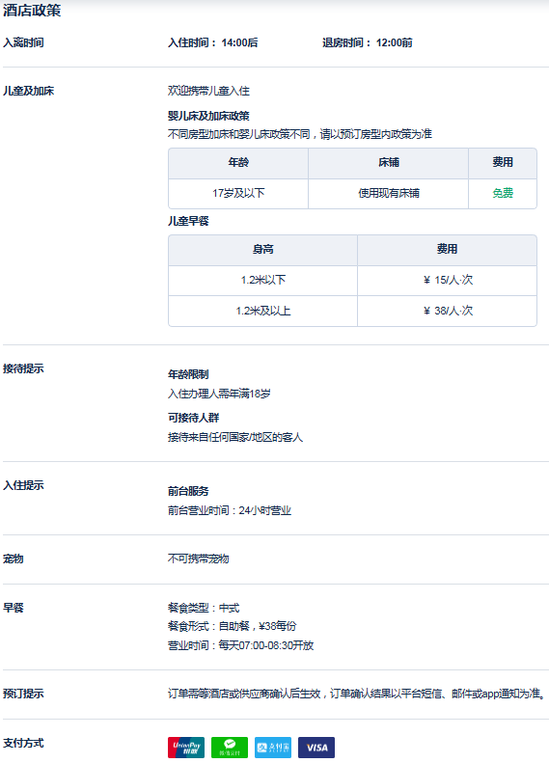Click the ¥ 38/人·次 breakfast price

click(448, 311)
